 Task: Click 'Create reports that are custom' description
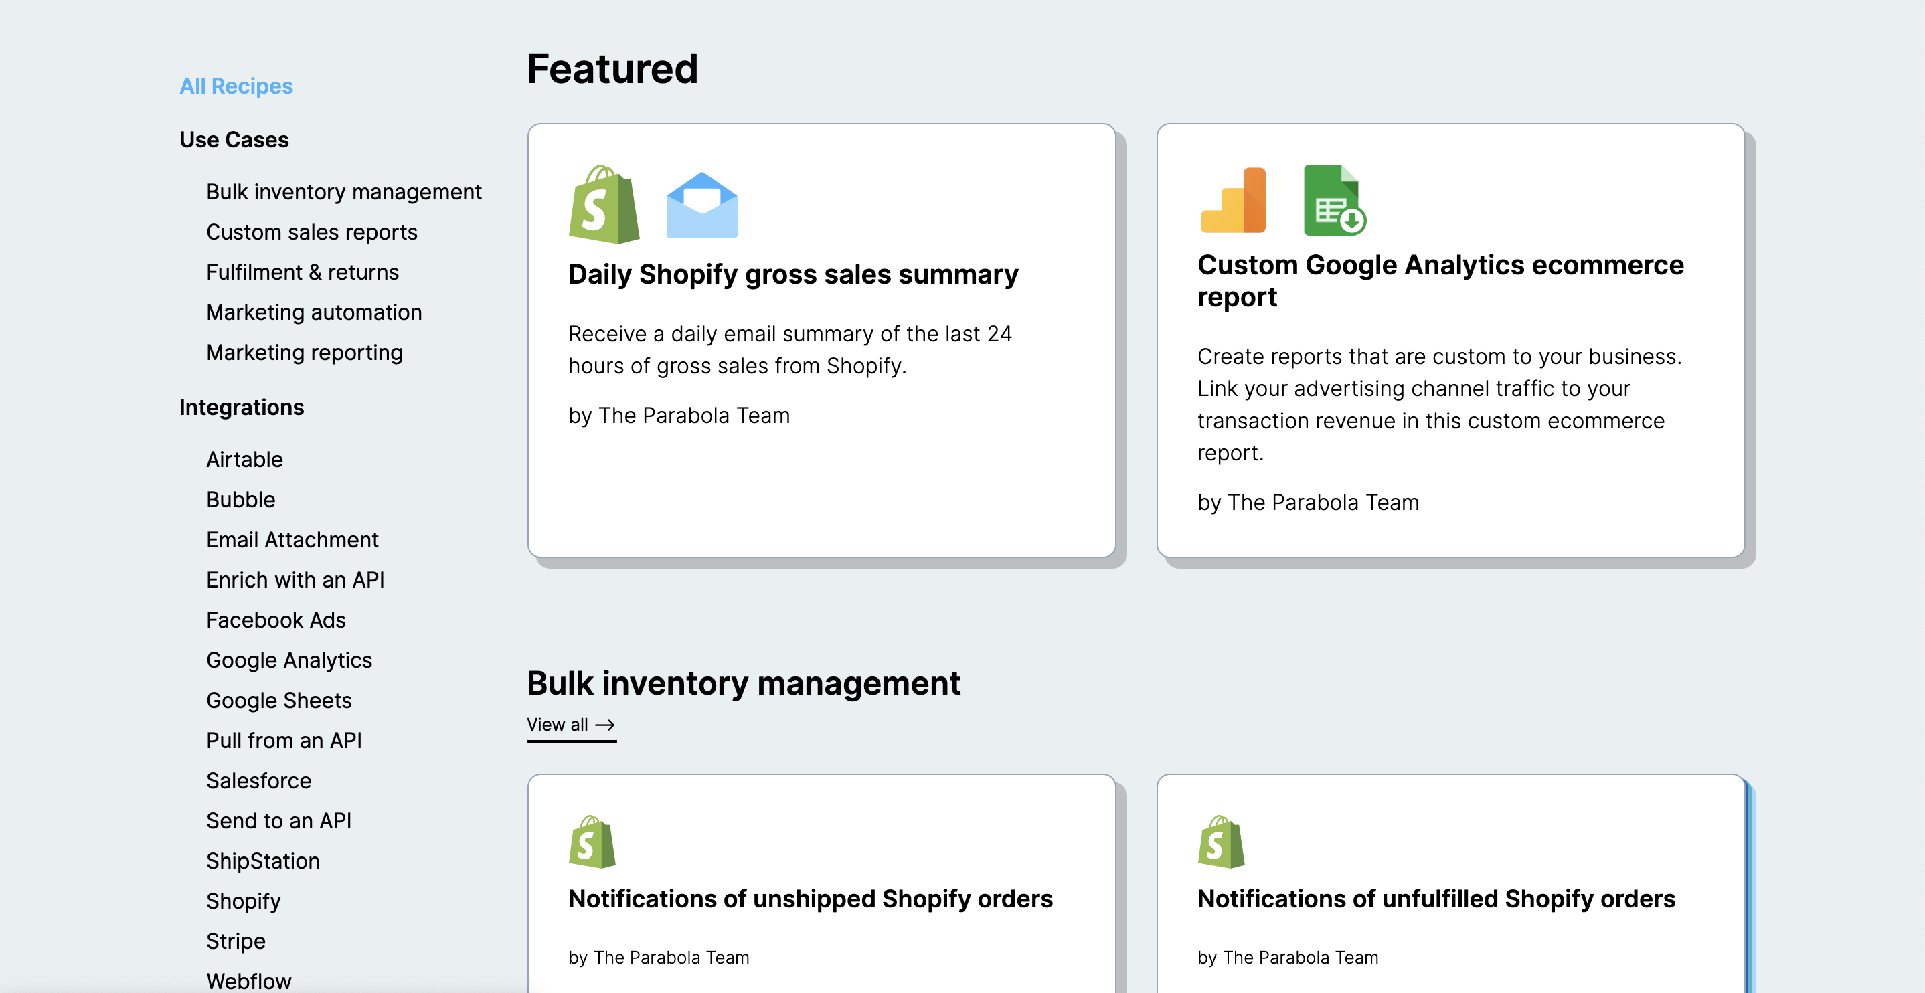tap(1439, 404)
